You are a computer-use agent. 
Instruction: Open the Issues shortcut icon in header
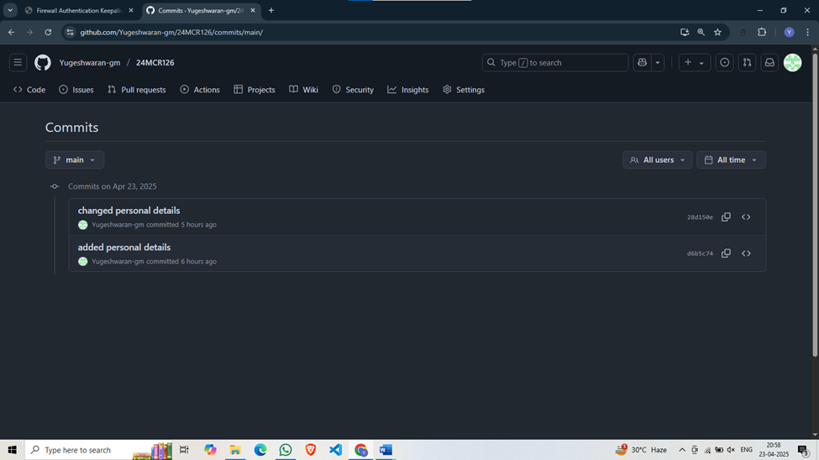724,63
